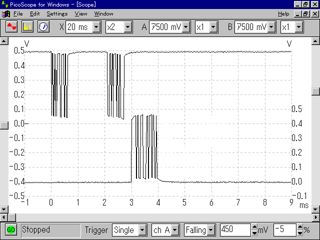Click the channel A offset slider thumb on left
Image resolution: width=320 pixels, height=240 pixels.
coord(4,125)
